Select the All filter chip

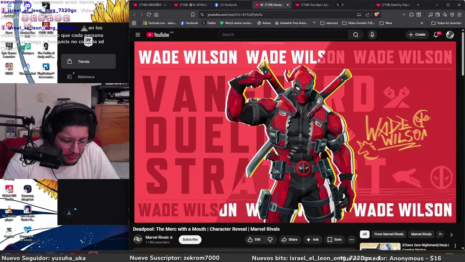click(365, 234)
